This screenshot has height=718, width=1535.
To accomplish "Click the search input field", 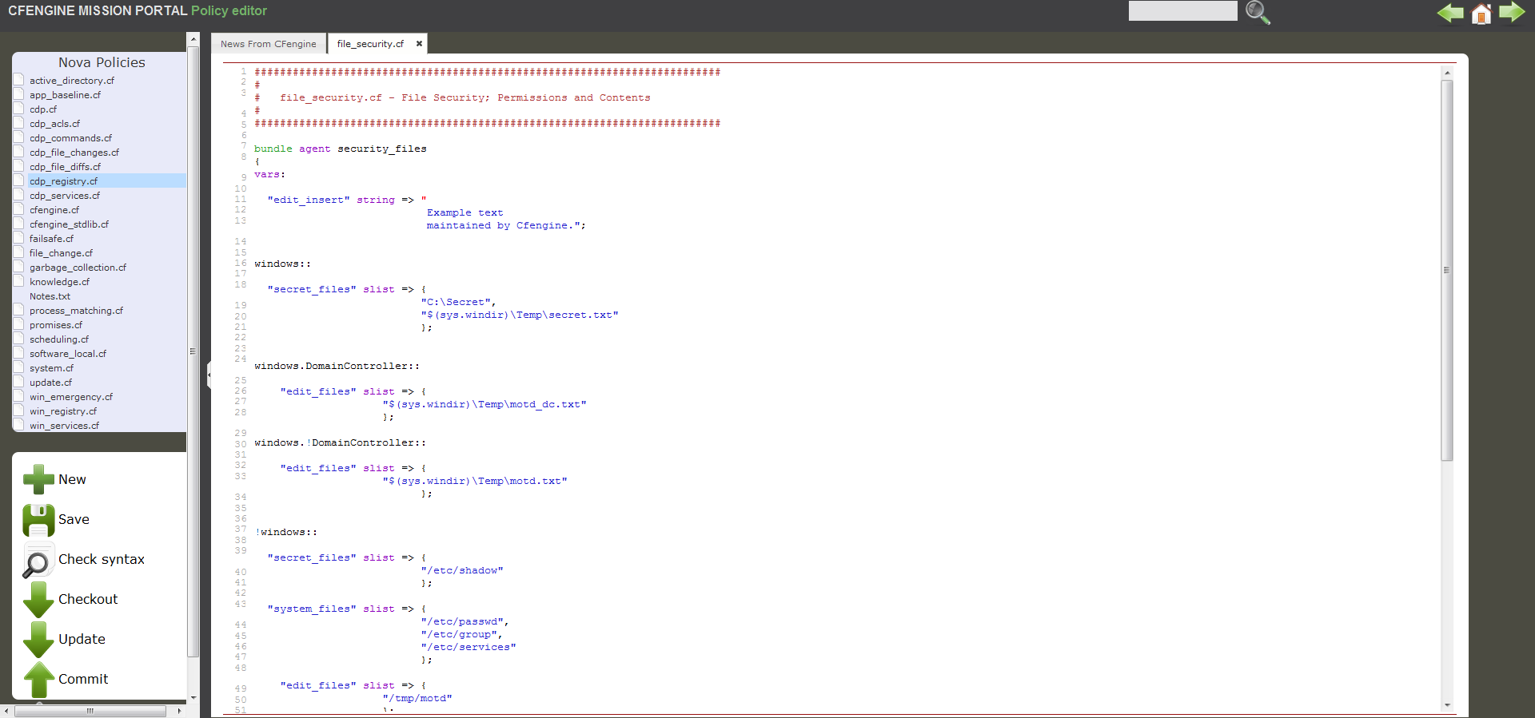I will click(1182, 11).
